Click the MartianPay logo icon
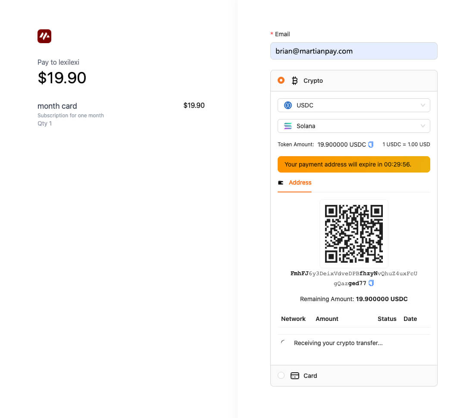 tap(44, 36)
